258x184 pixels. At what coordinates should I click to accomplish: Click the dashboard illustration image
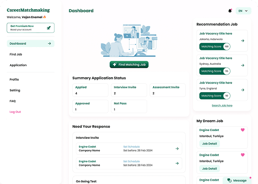pyautogui.click(x=129, y=41)
